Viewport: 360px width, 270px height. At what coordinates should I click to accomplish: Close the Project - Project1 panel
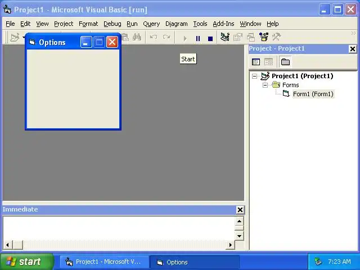click(x=353, y=49)
